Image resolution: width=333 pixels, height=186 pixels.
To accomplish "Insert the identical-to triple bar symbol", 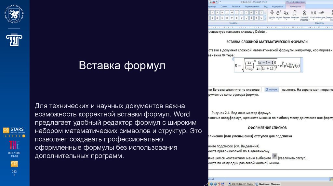I will click(x=227, y=18).
